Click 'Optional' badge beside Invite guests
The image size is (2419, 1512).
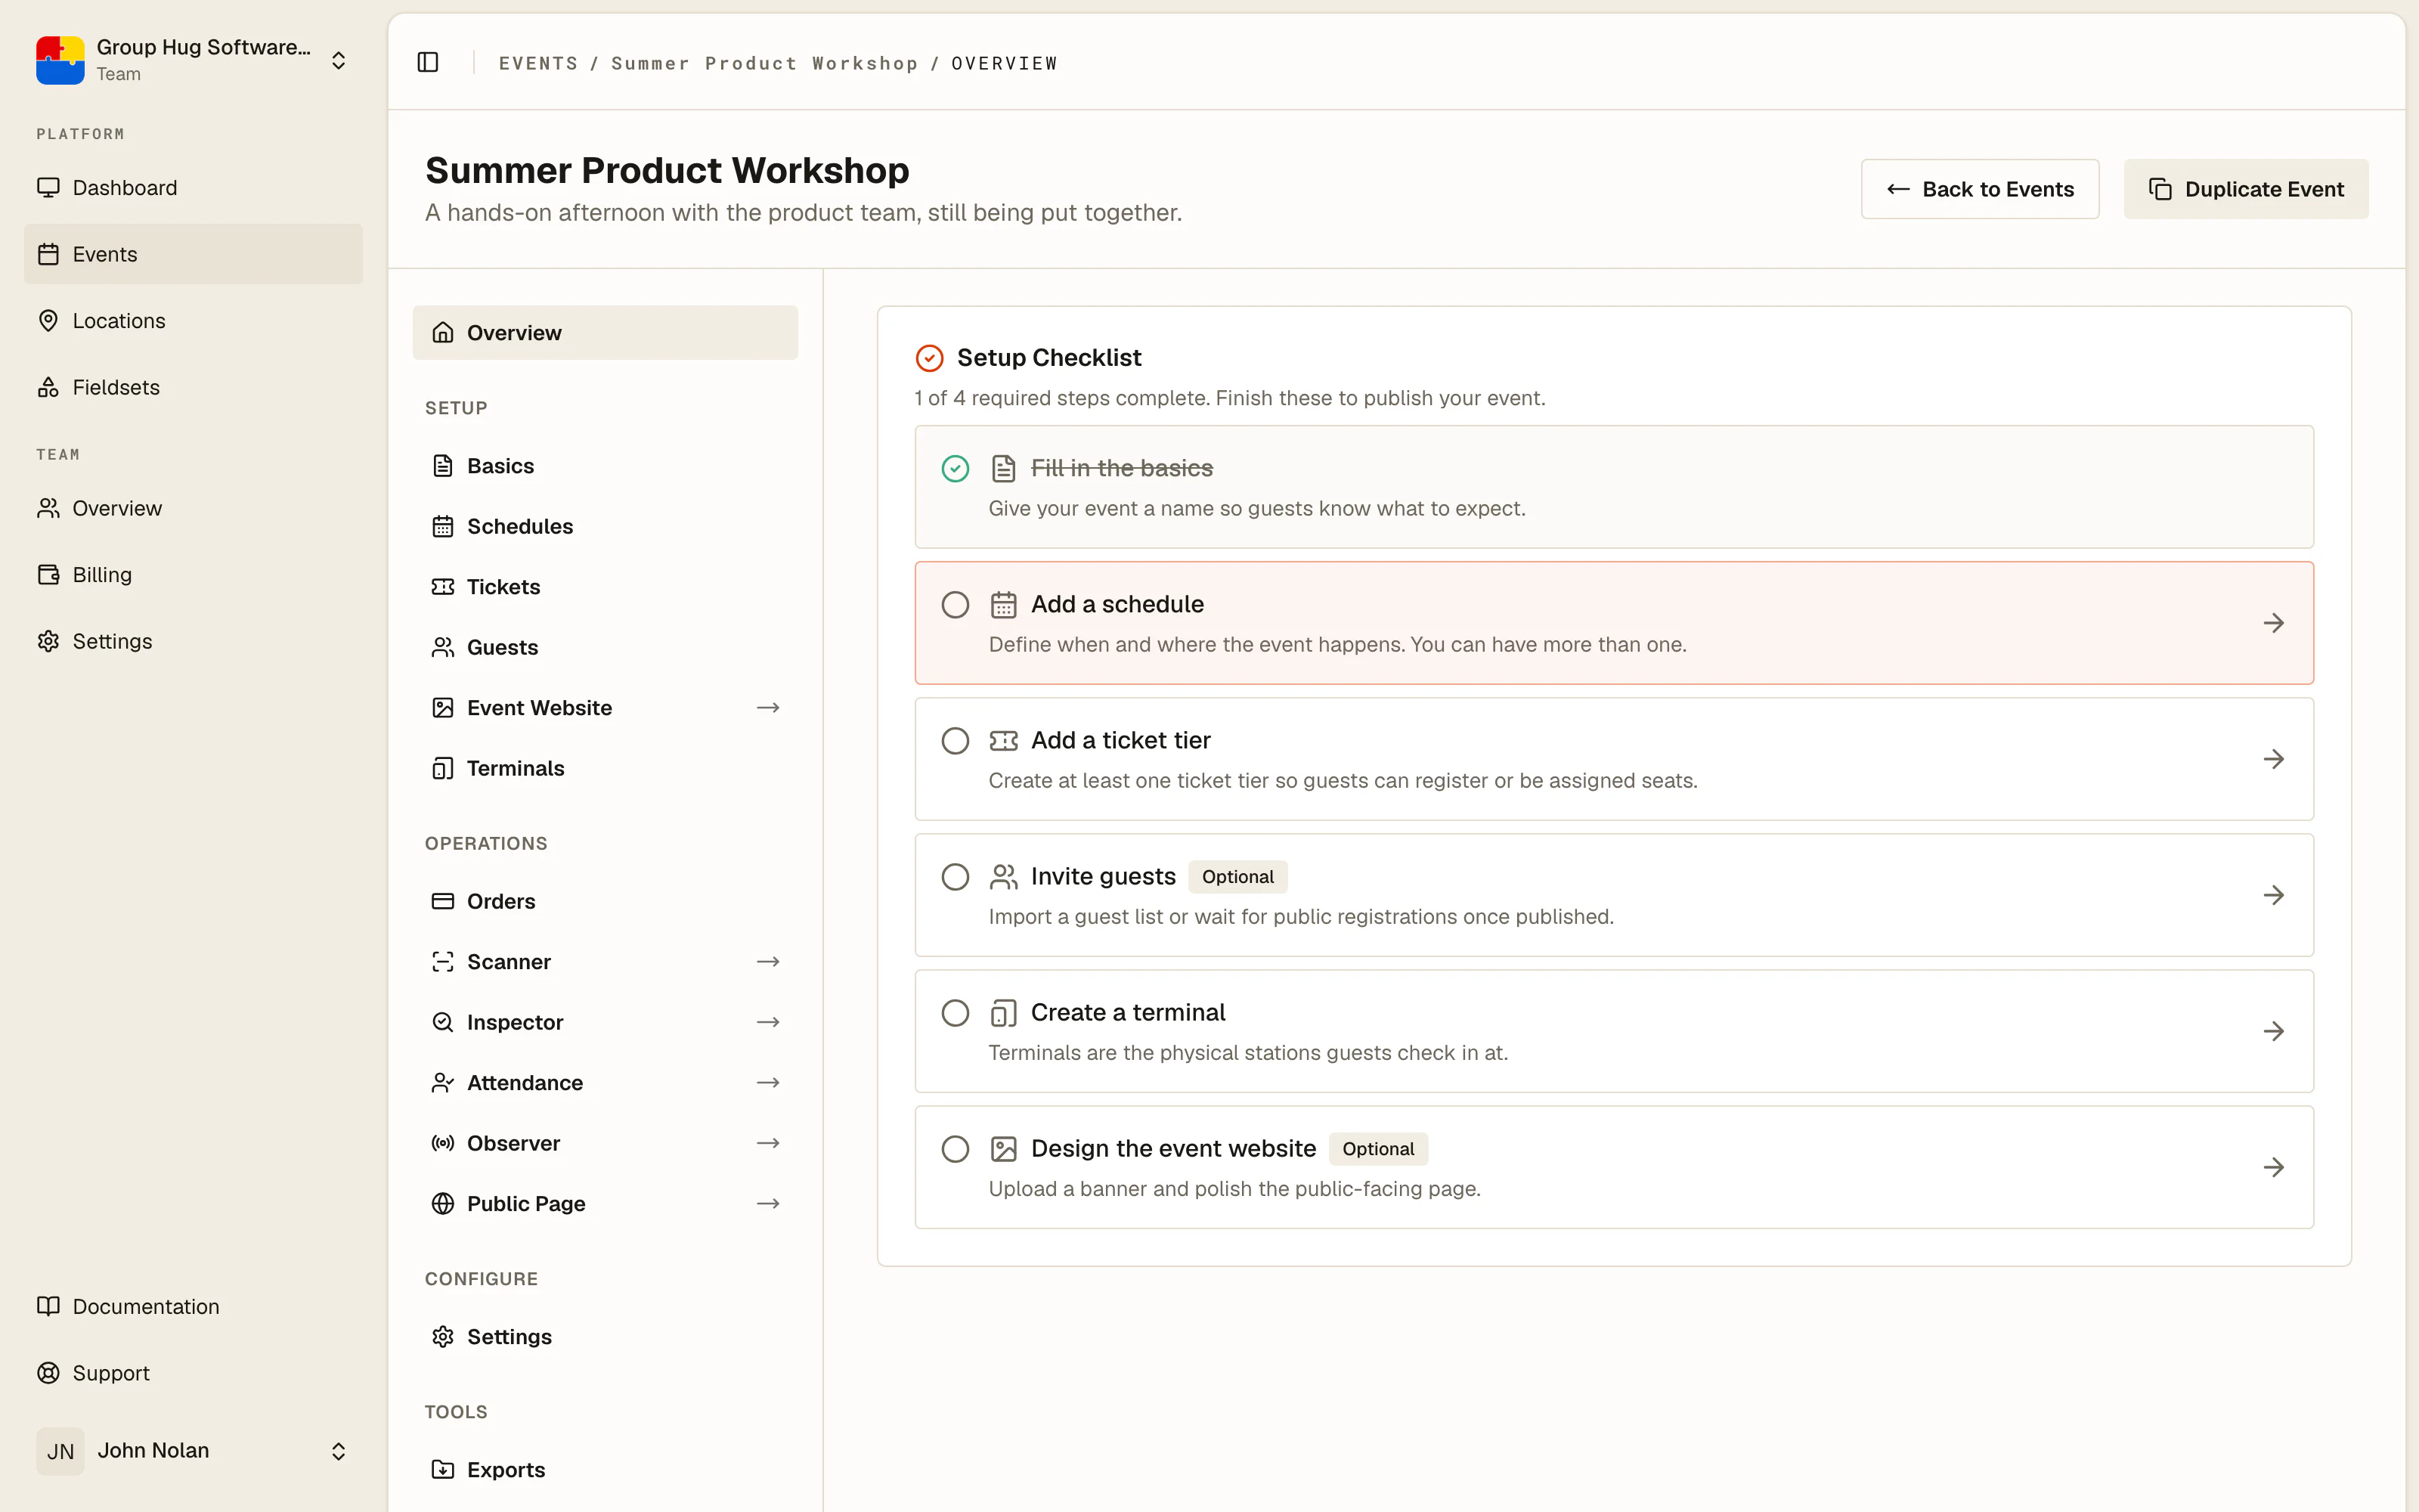point(1237,877)
